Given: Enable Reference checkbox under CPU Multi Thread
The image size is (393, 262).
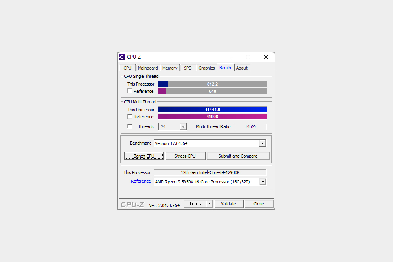Looking at the screenshot, I should tap(130, 117).
